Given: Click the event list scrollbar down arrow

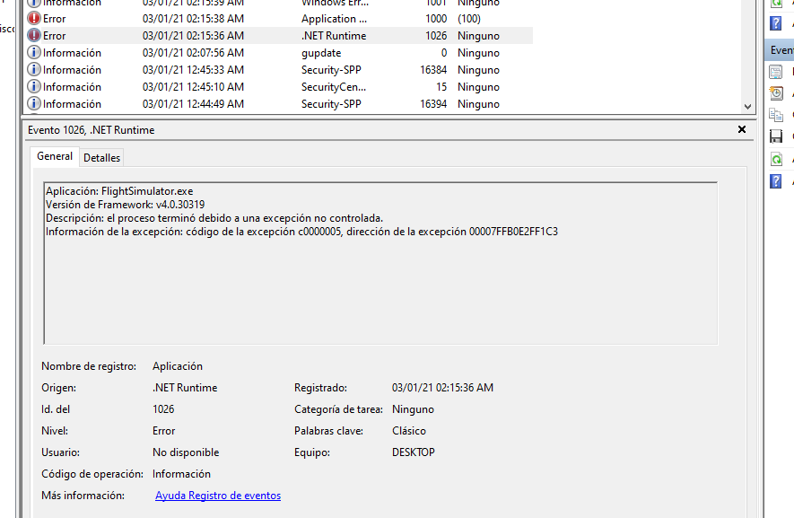Looking at the screenshot, I should (x=748, y=107).
